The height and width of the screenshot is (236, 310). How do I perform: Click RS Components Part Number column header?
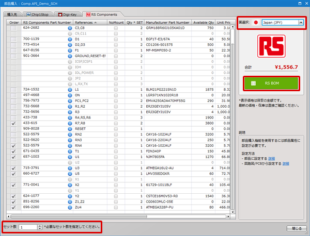pyautogui.click(x=47, y=23)
